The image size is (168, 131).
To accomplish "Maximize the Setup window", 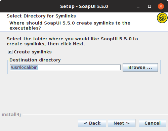I will [150, 6].
